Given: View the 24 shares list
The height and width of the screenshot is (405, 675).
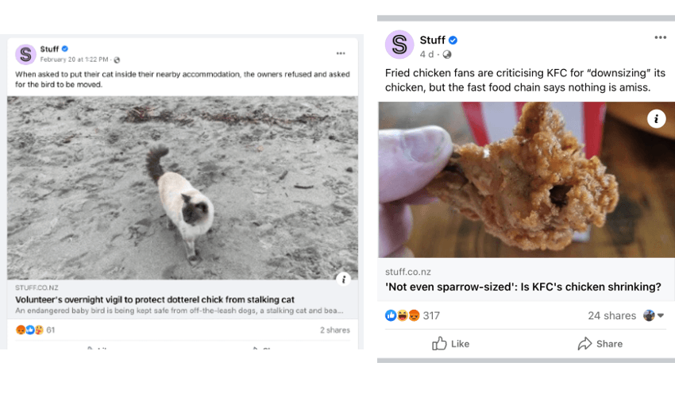Looking at the screenshot, I should coord(611,315).
